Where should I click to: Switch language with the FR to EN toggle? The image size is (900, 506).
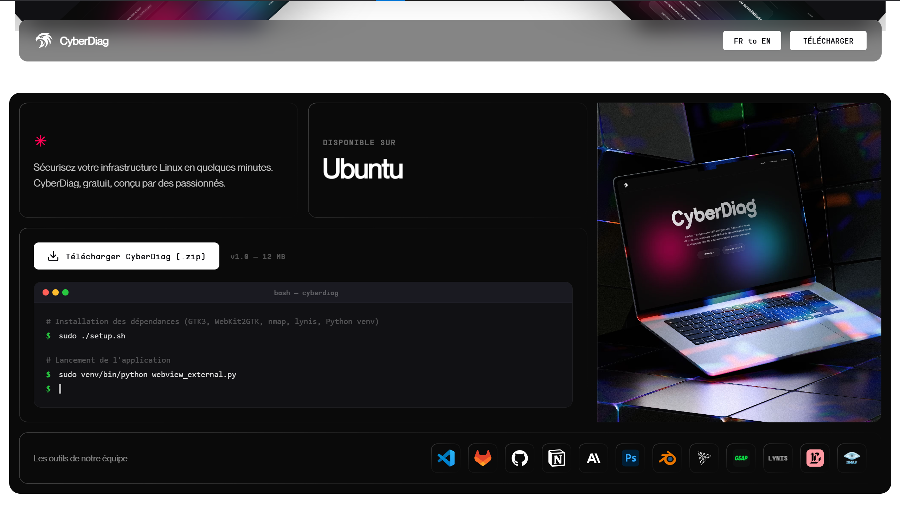752,40
